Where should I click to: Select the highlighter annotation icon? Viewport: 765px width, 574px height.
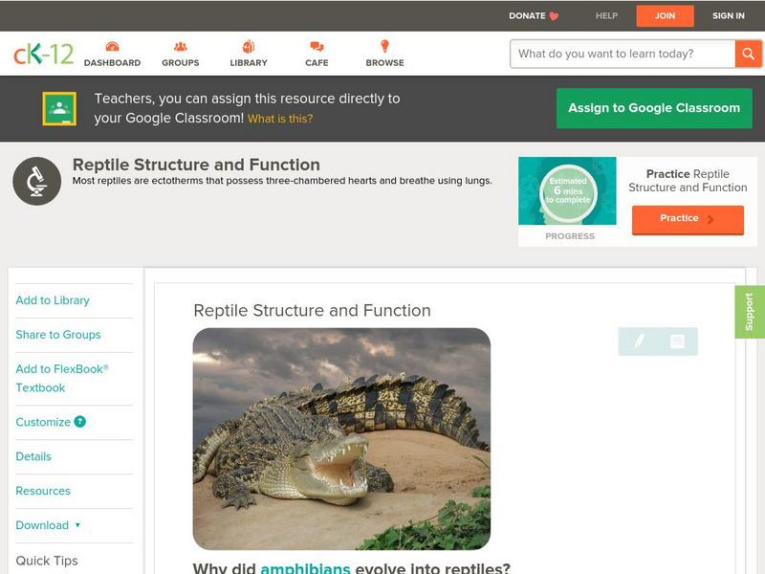click(x=641, y=341)
